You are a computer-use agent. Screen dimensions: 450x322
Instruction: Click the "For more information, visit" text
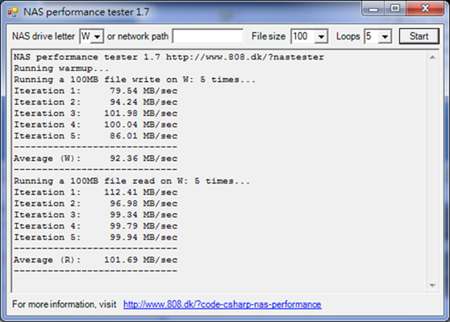click(65, 304)
